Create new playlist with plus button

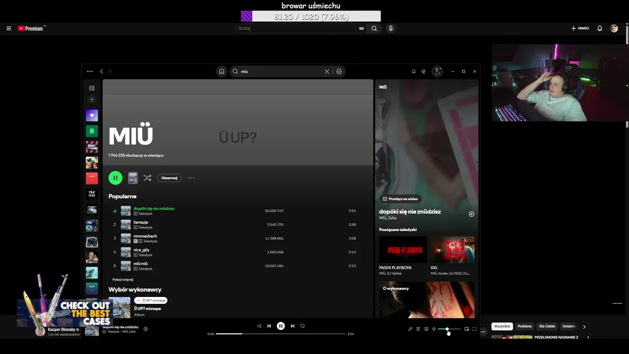click(92, 99)
